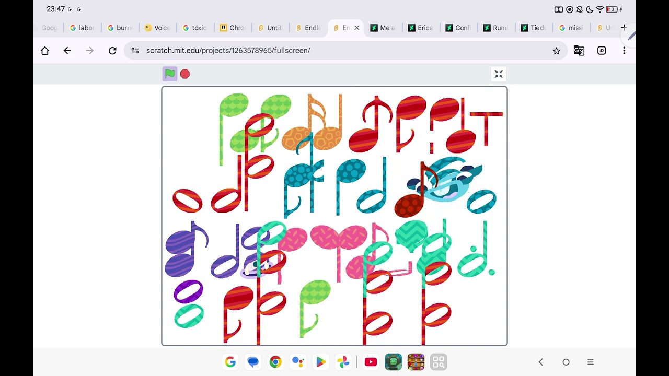Open Chrome three-dot overflow menu
The image size is (669, 376).
click(x=624, y=51)
